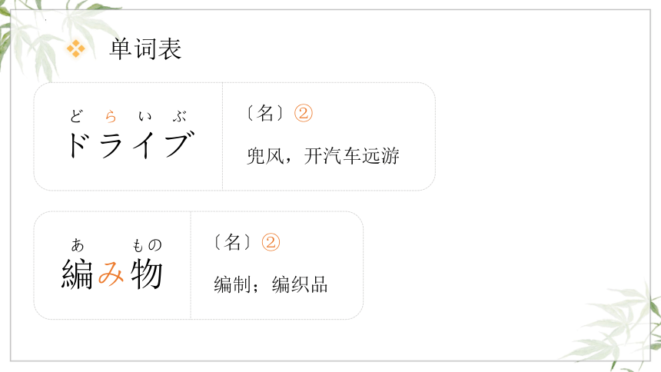This screenshot has height=372, width=661.
Task: Click the ど furigana above ド
Action: (x=77, y=116)
